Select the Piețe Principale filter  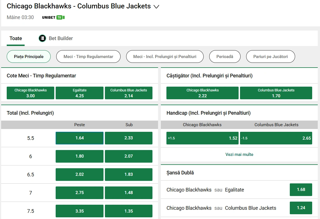pyautogui.click(x=29, y=57)
